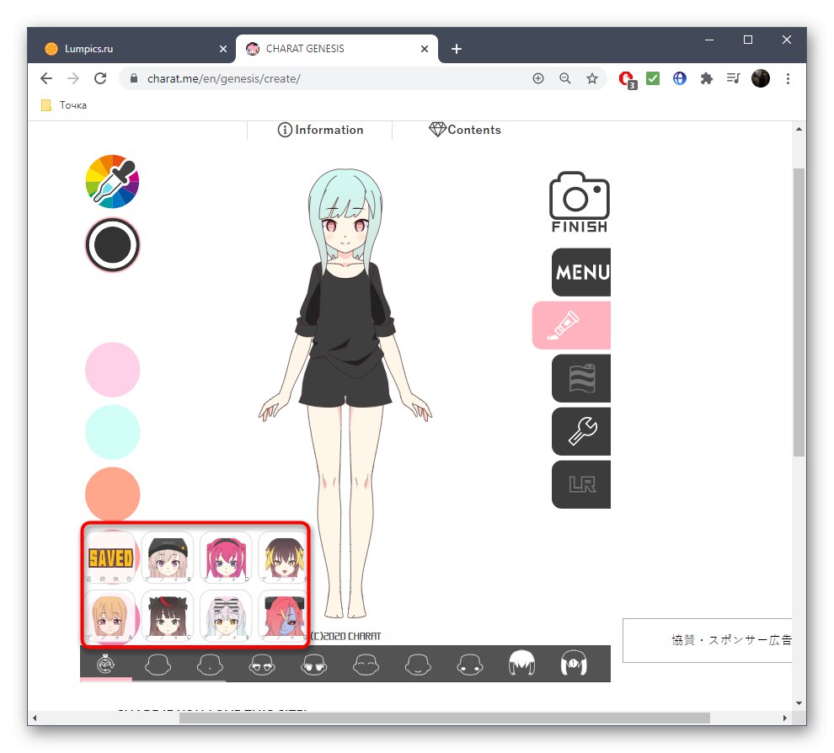Select the black ring current-color circle

tap(112, 245)
